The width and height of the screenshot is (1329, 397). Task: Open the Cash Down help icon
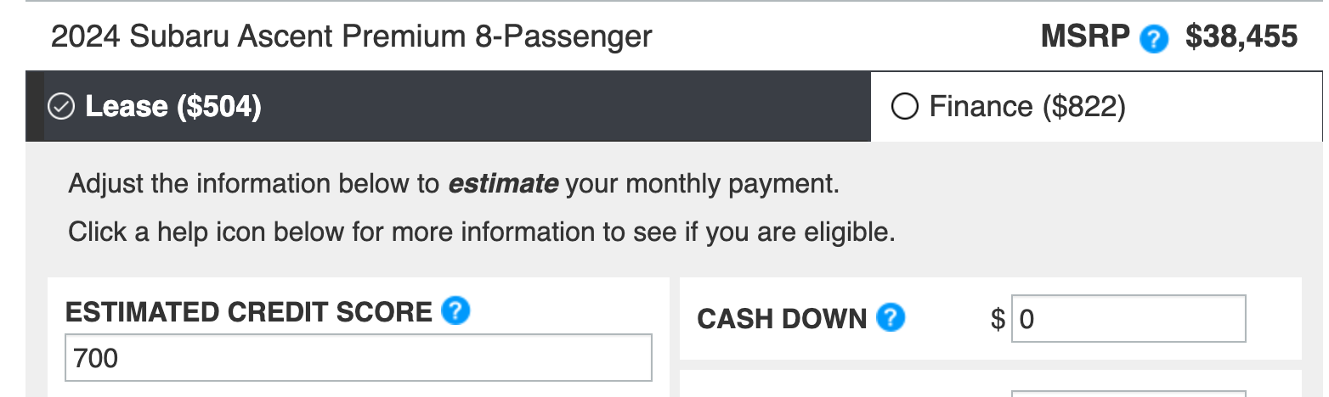[891, 318]
